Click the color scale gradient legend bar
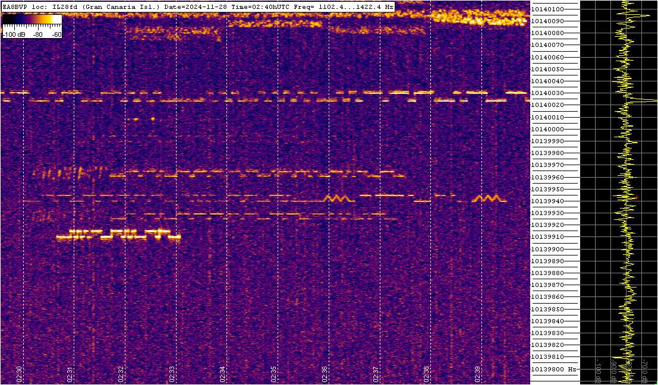Viewport: 658px width, 385px height. (32, 20)
